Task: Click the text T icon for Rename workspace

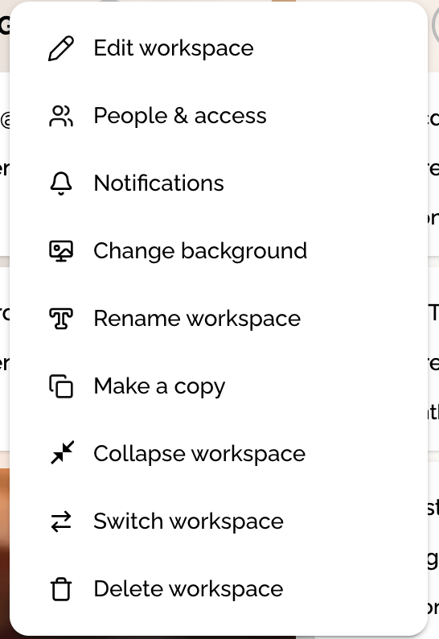Action: (61, 319)
